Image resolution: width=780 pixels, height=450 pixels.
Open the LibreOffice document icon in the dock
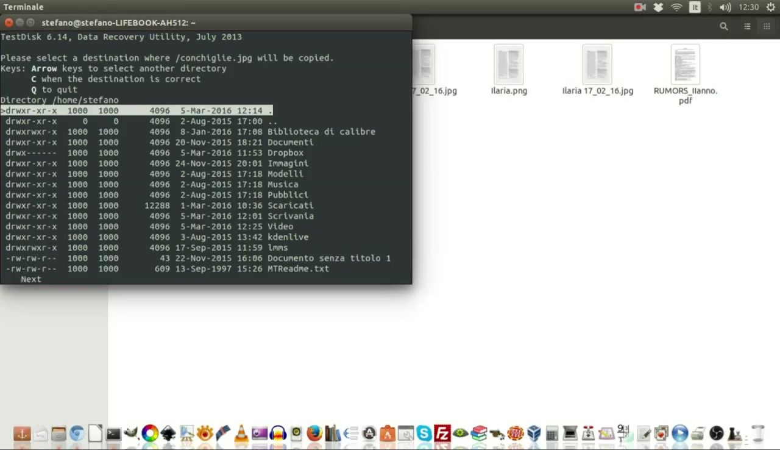[95, 434]
